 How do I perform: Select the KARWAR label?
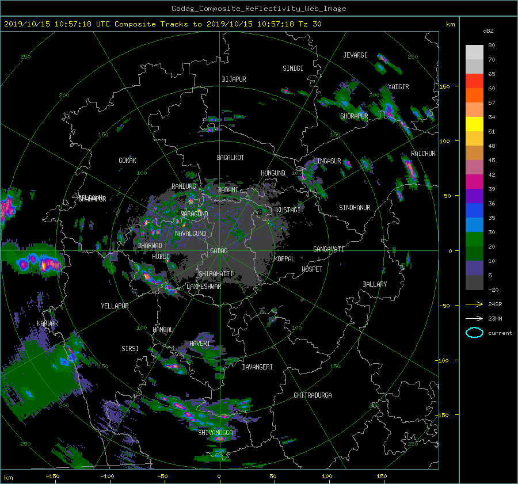[47, 323]
